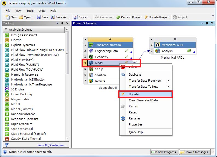Select the Magnetostatic icon

point(7,99)
